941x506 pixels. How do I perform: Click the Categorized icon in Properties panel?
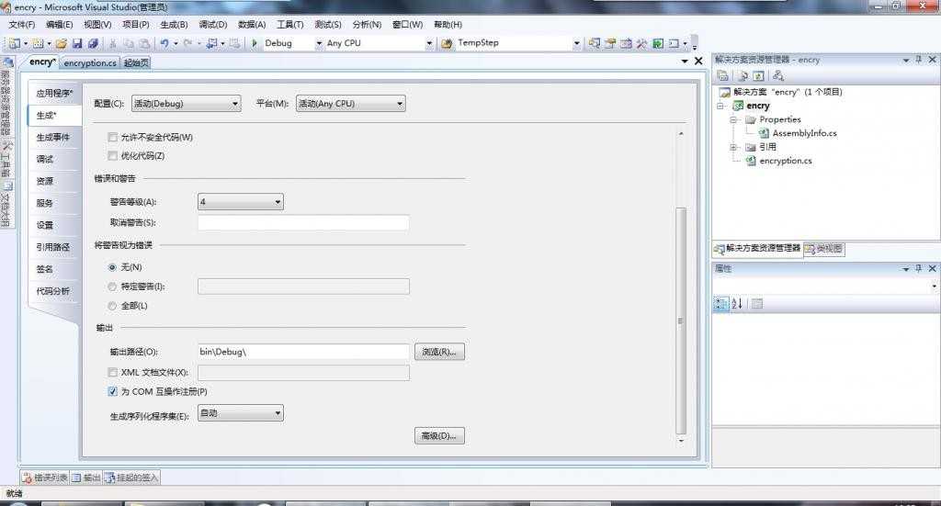(720, 303)
